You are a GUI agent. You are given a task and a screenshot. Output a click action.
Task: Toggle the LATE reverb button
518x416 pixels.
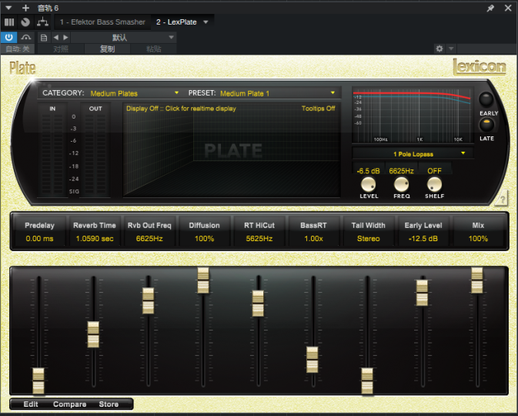(486, 125)
